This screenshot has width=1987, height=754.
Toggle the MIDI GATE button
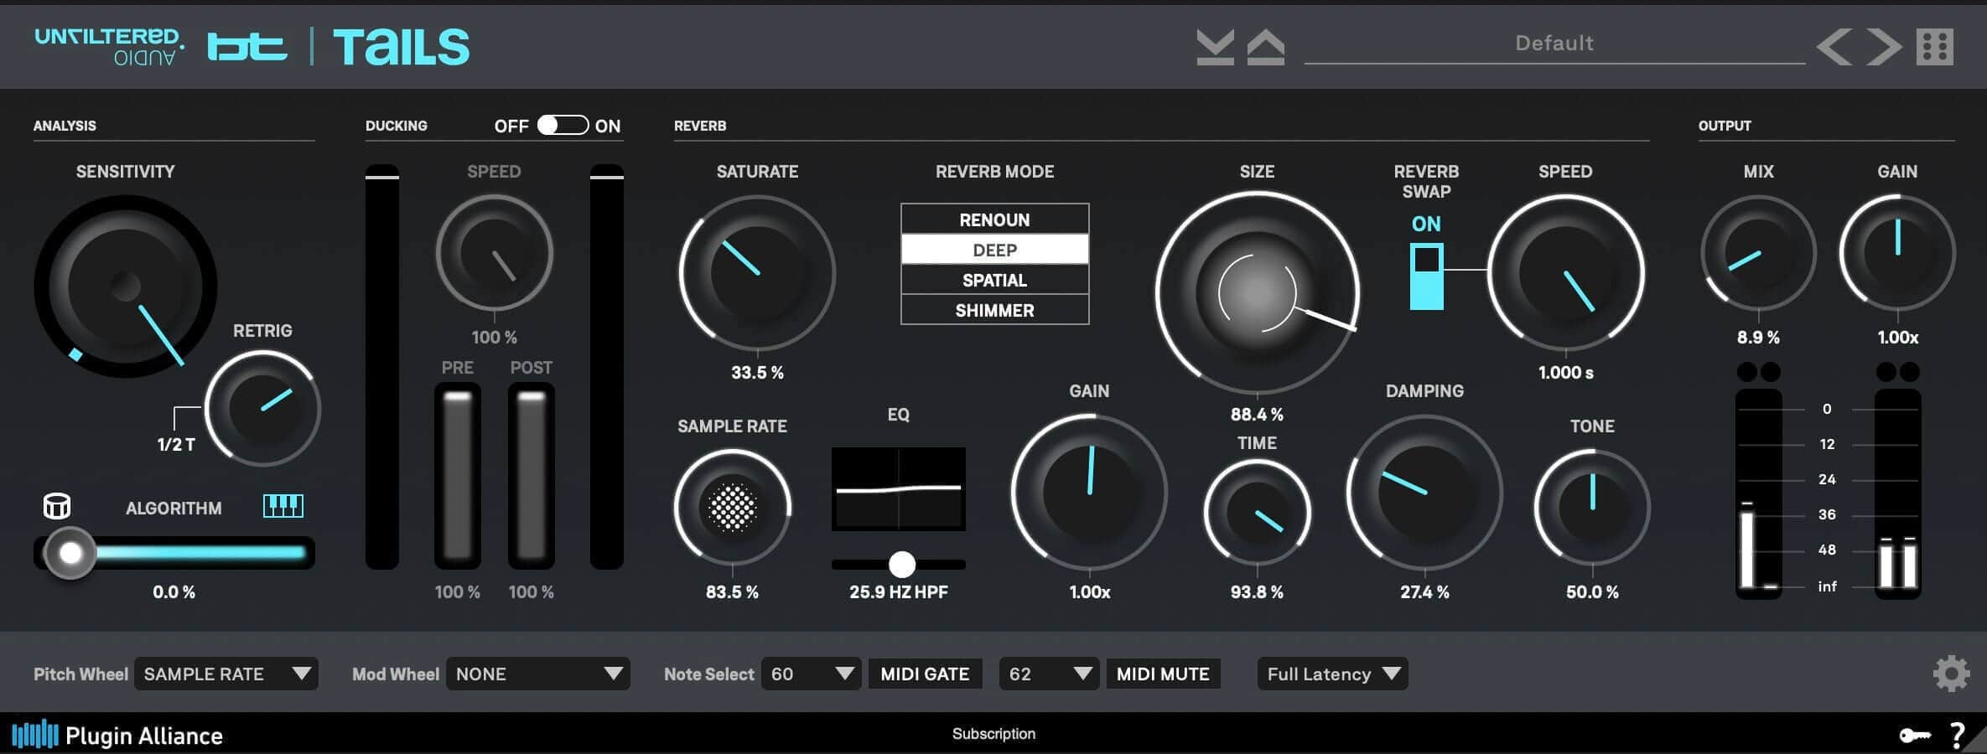coord(924,674)
